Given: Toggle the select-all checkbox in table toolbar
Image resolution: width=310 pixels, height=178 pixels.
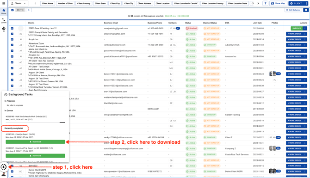Looking at the screenshot, I should point(12,10).
